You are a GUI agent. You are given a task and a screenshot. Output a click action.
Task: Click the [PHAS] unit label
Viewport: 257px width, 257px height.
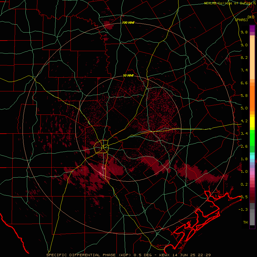tap(241, 20)
